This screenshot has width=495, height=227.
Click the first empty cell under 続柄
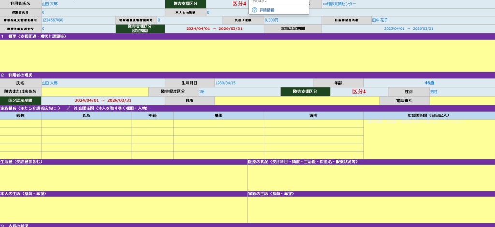[20, 124]
